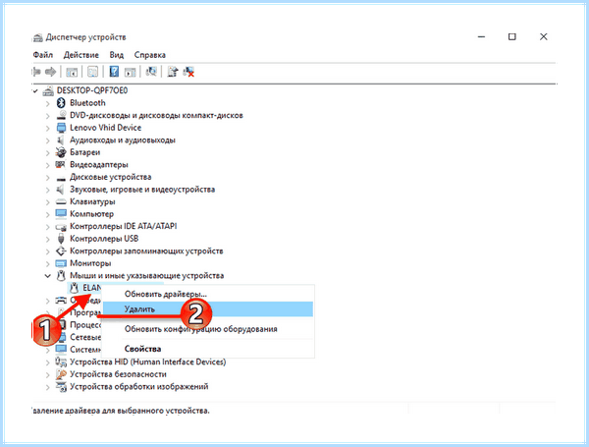Screen dimensions: 589x447
Task: Select the Компьютер label
Action: tap(91, 214)
